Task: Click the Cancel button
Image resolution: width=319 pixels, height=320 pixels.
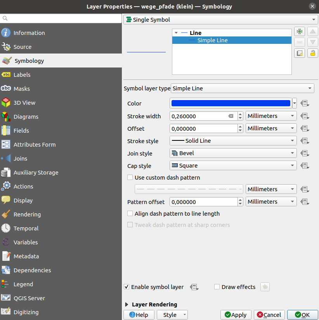Action: (269, 315)
